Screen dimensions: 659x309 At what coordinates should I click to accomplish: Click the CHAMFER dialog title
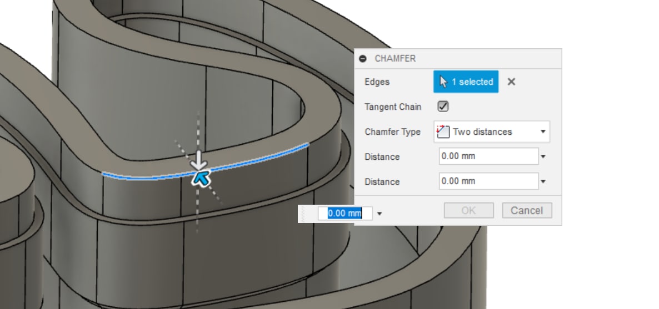click(395, 59)
